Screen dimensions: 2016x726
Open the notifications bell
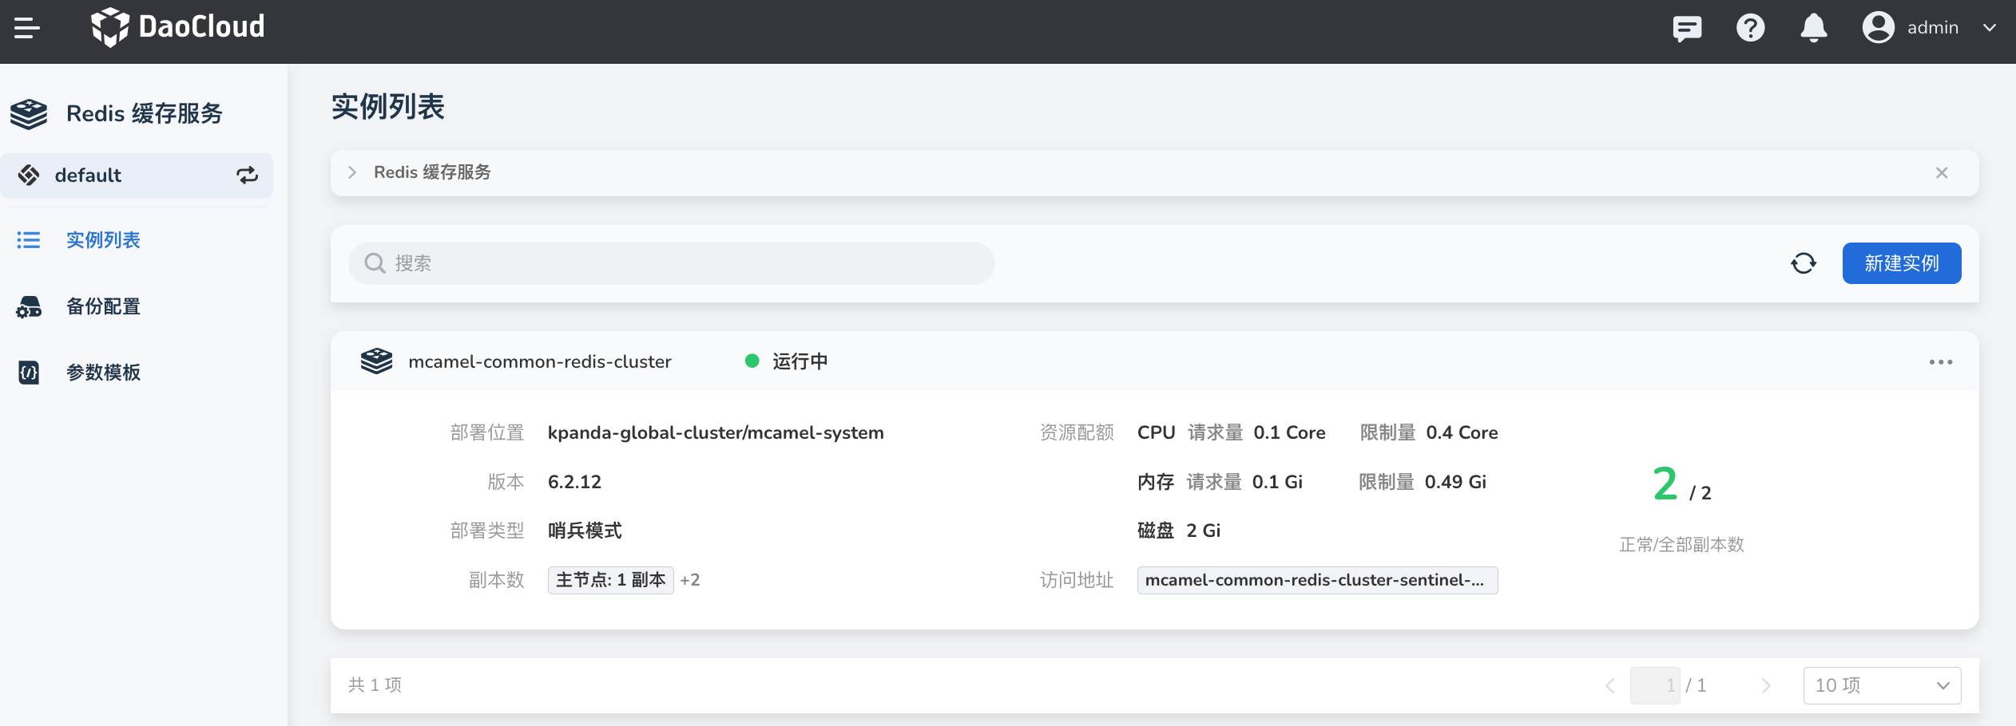coord(1813,28)
